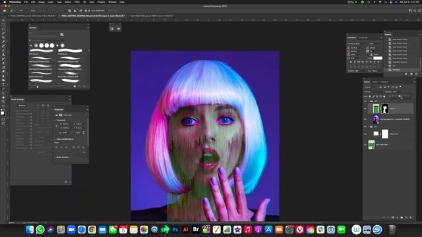Toggle Underline in Character panel
422x237 pixels.
375,62
